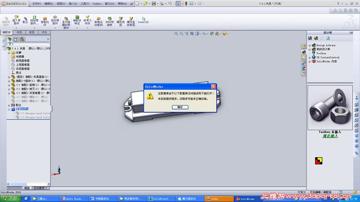Click the 参考几何体 reference geometry tool
This screenshot has width=360, height=202.
pyautogui.click(x=87, y=20)
